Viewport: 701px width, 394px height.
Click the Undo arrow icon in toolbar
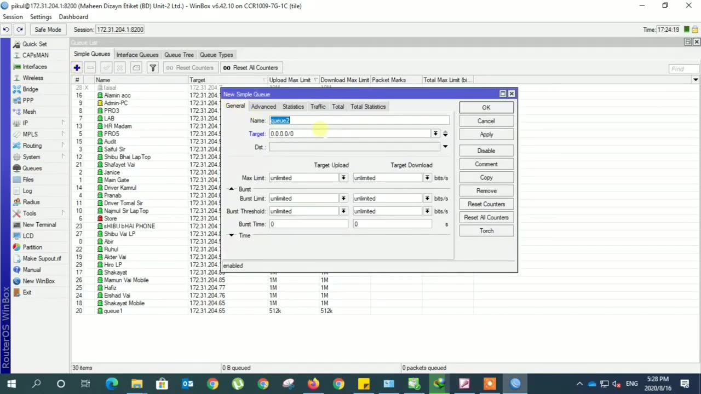tap(6, 30)
